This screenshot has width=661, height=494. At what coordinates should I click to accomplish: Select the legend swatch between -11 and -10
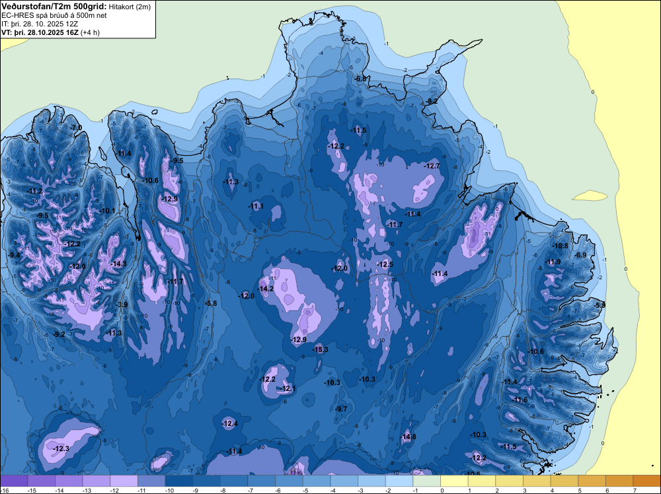tap(152, 481)
